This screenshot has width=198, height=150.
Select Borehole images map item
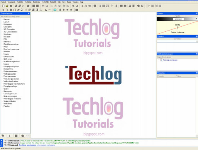pyautogui.click(x=11, y=49)
